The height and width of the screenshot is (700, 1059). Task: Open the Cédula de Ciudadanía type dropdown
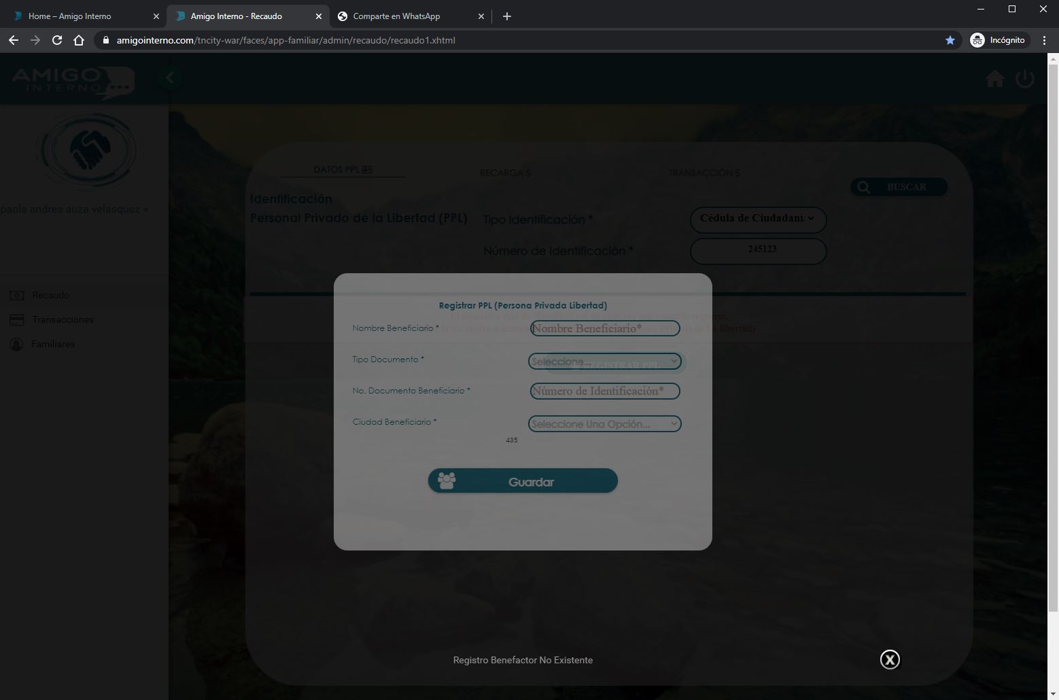[x=758, y=219]
